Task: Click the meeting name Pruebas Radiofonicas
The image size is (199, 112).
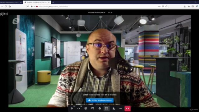Action: click(97, 12)
